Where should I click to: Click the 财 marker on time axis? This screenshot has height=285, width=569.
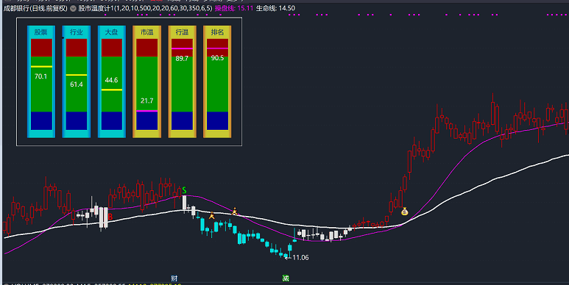pos(174,278)
